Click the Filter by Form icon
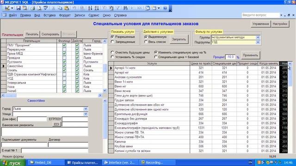Viewport: 296px width, 166px height. pos(111,8)
